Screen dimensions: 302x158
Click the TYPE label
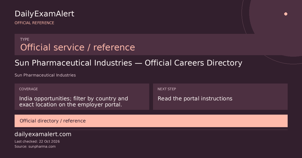point(25,39)
